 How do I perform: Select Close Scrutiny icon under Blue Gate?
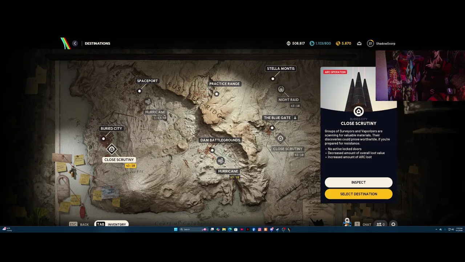click(x=280, y=138)
